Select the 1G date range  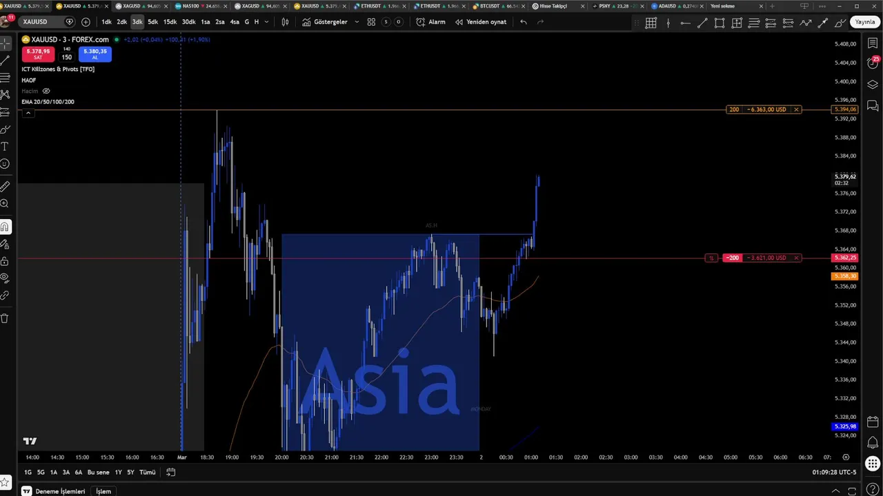coord(28,473)
